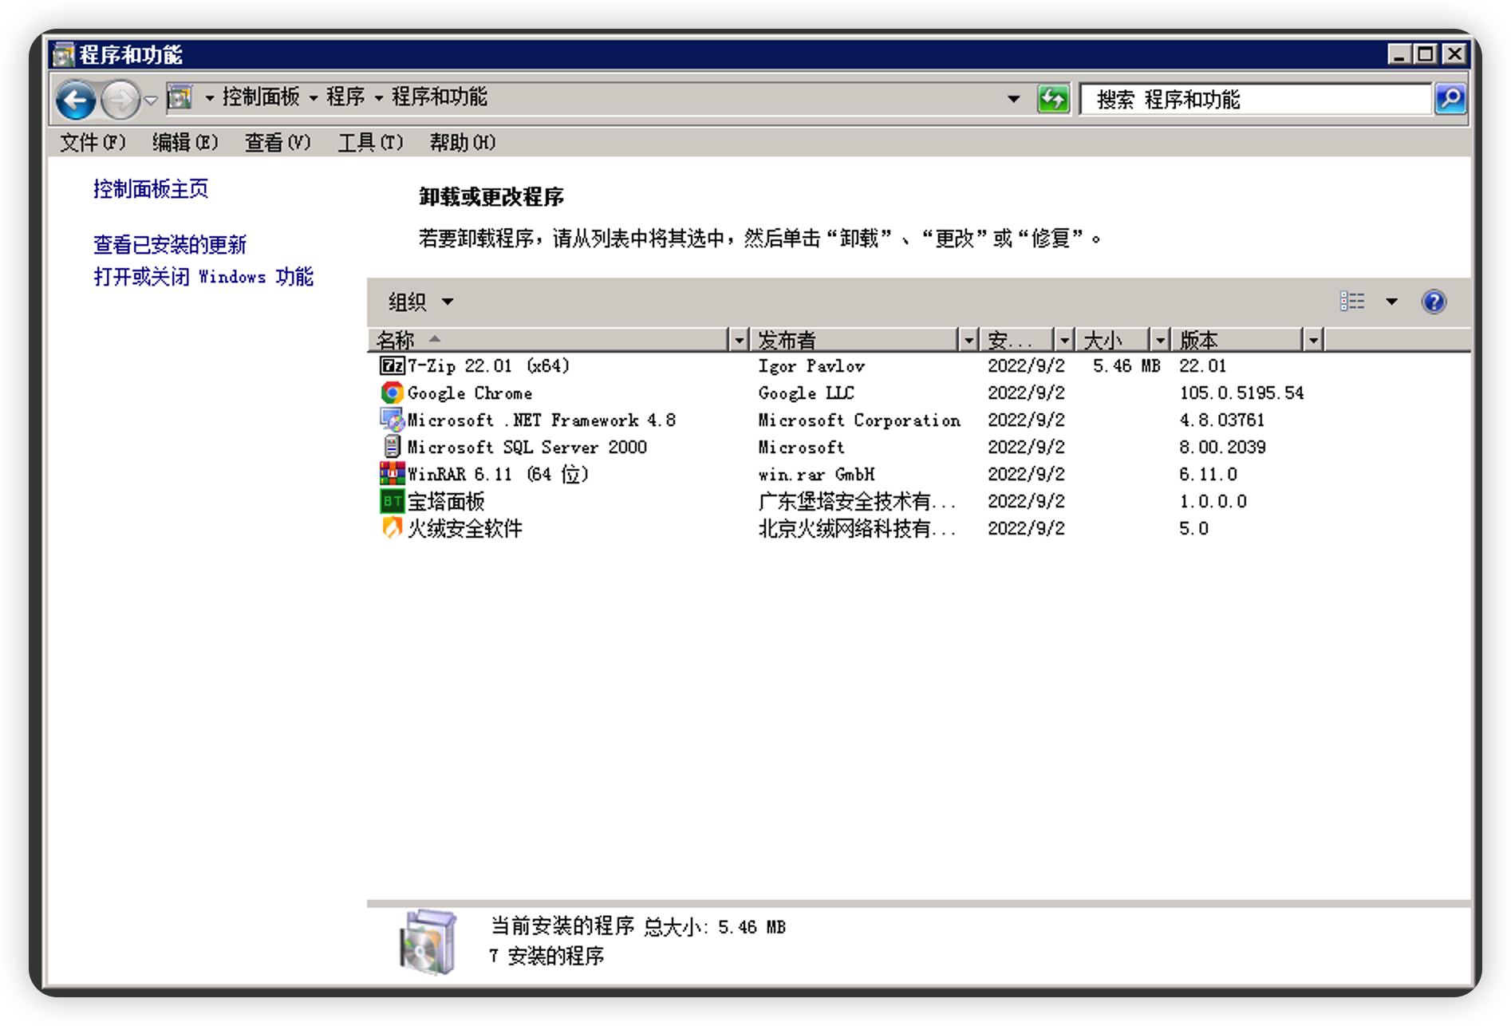1511x1026 pixels.
Task: Click publisher Google LLC
Action: [x=806, y=393]
